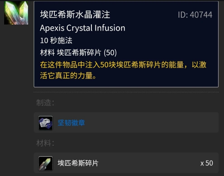Click the spell ID 40744 text
The height and width of the screenshot is (176, 224).
point(195,15)
